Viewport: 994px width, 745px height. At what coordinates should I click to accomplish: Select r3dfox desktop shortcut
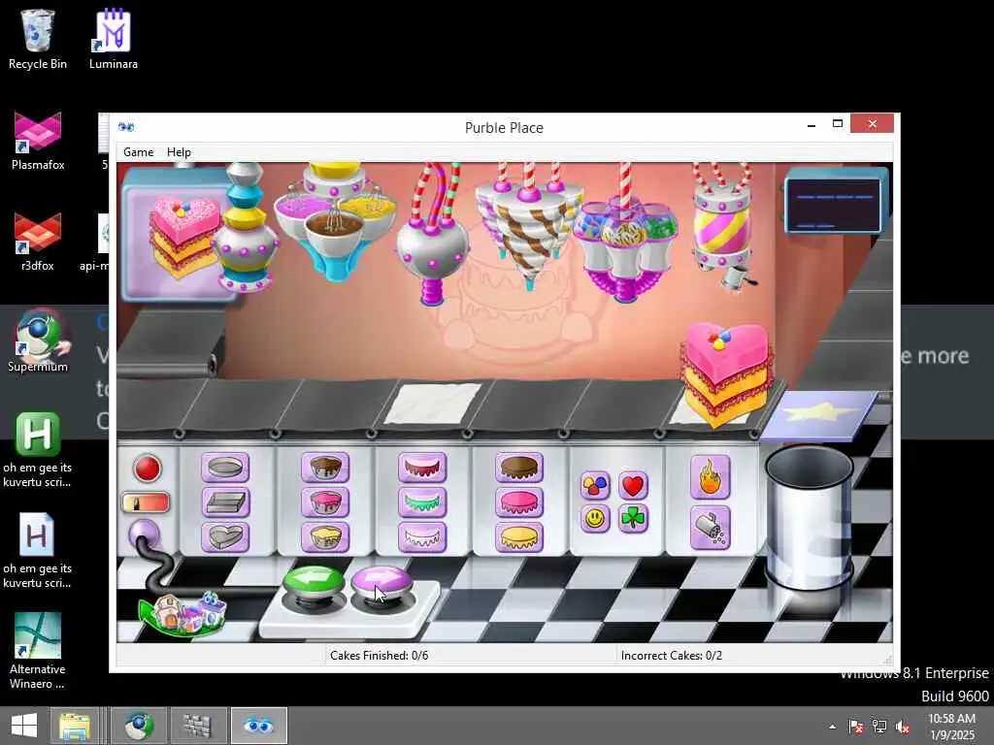pos(38,242)
